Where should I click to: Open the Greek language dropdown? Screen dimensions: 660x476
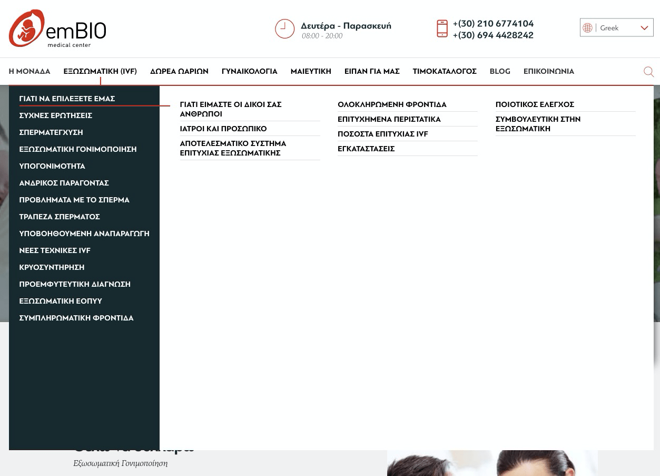(616, 28)
